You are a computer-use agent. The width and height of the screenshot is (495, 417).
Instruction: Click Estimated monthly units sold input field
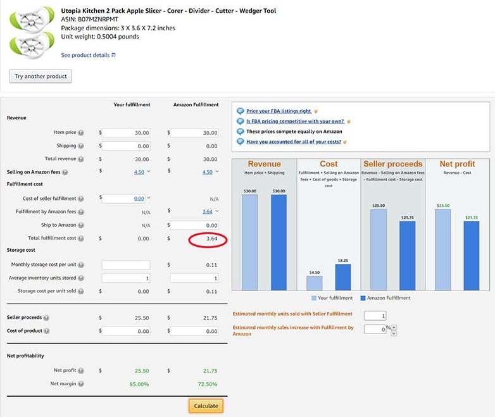point(375,315)
